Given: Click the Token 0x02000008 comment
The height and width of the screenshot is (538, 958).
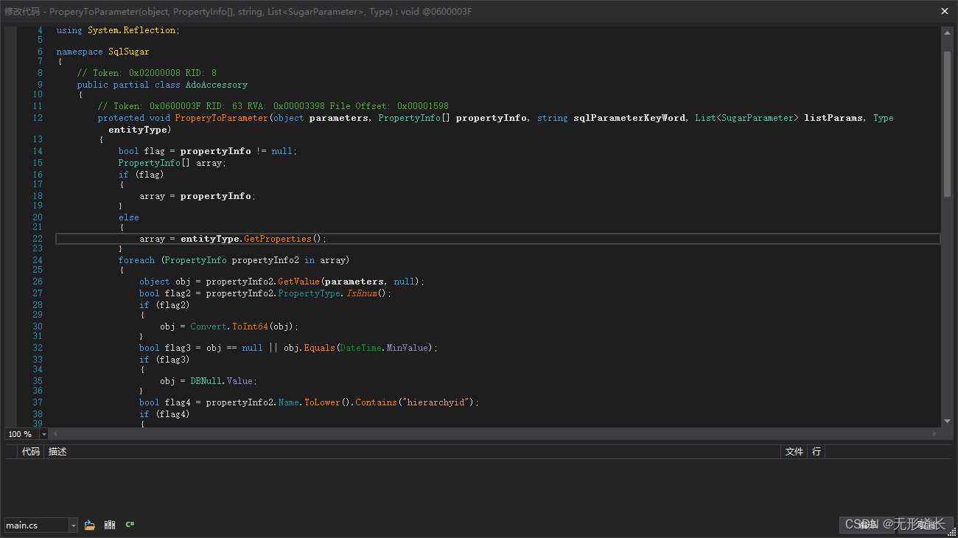Looking at the screenshot, I should click(147, 73).
